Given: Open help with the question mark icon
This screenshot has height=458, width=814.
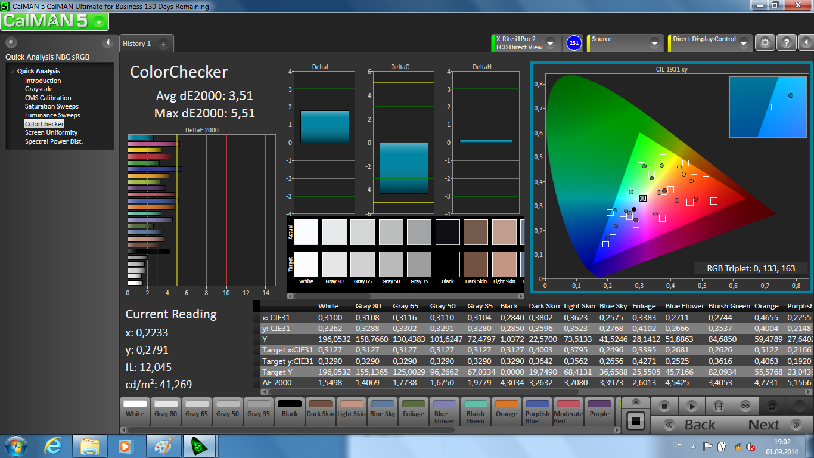Looking at the screenshot, I should 786,43.
